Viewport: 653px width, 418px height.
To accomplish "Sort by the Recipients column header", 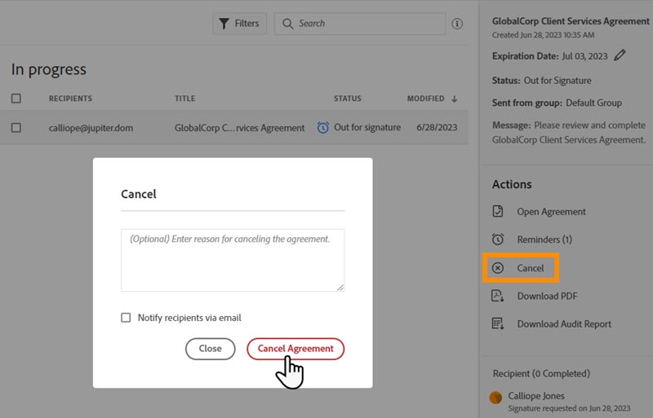I will pyautogui.click(x=70, y=99).
